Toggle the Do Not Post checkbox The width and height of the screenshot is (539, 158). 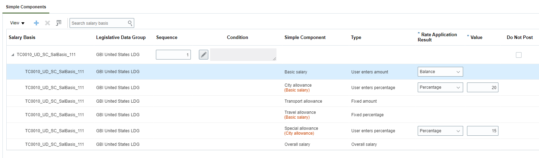(x=519, y=55)
